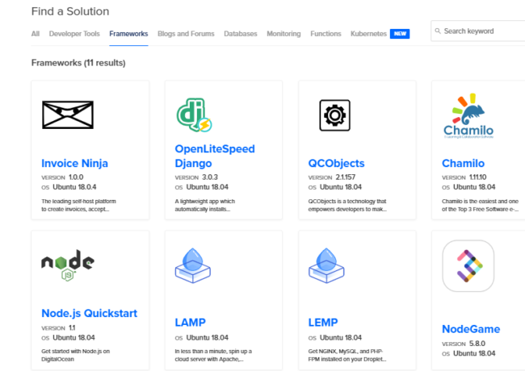Click the OpenLiteSpeed Django logo
Screen dimensions: 525x371
(194, 115)
